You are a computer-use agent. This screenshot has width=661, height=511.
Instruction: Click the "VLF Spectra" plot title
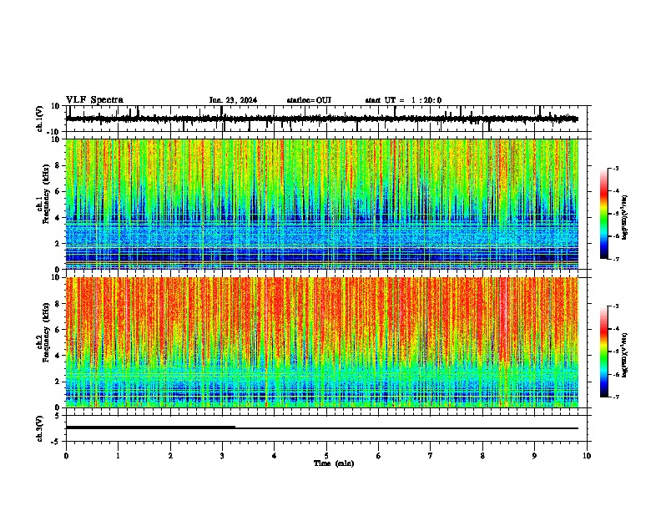point(94,100)
